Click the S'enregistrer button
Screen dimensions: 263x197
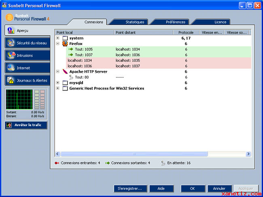[130, 189]
